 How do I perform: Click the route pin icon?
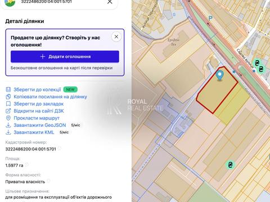coord(8,118)
